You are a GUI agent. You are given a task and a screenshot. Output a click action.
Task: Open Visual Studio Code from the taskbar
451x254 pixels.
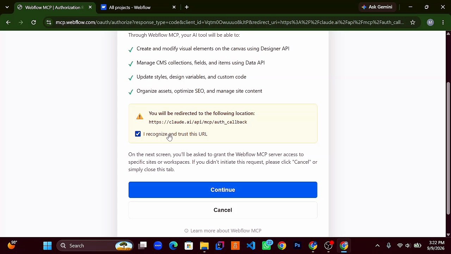[251, 246]
